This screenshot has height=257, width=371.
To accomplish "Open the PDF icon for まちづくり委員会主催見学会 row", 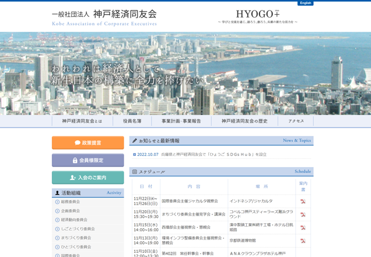I will coord(303,214).
